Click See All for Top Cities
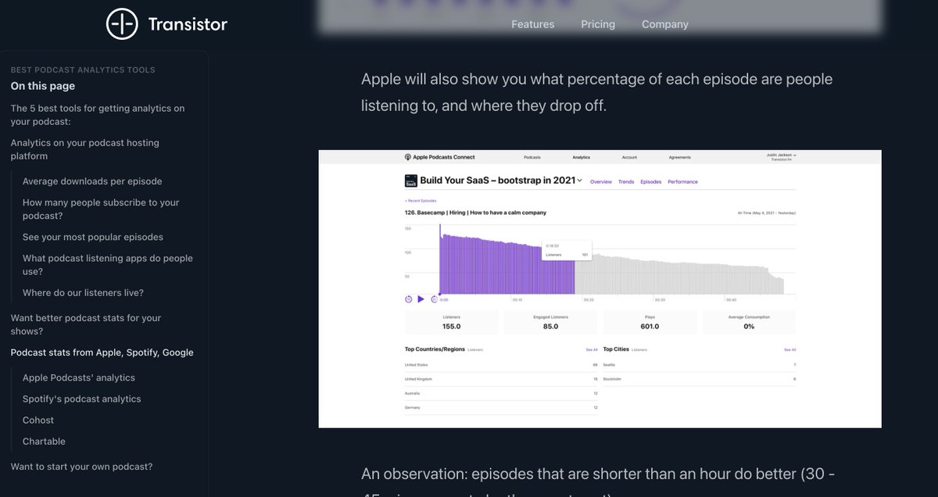The width and height of the screenshot is (938, 497). pyautogui.click(x=789, y=349)
